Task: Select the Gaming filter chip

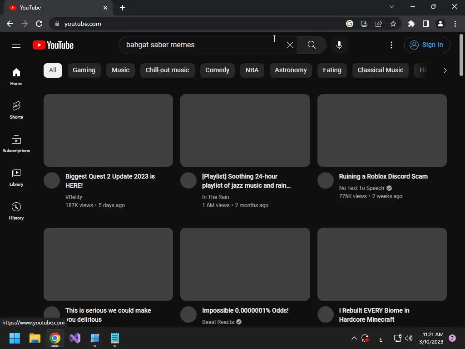Action: point(84,70)
